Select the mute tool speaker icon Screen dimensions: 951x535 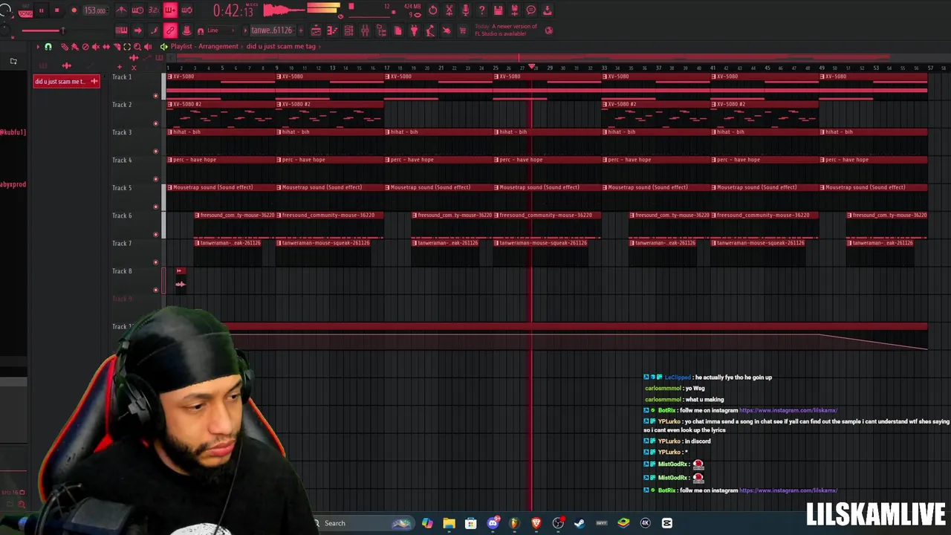[x=96, y=47]
